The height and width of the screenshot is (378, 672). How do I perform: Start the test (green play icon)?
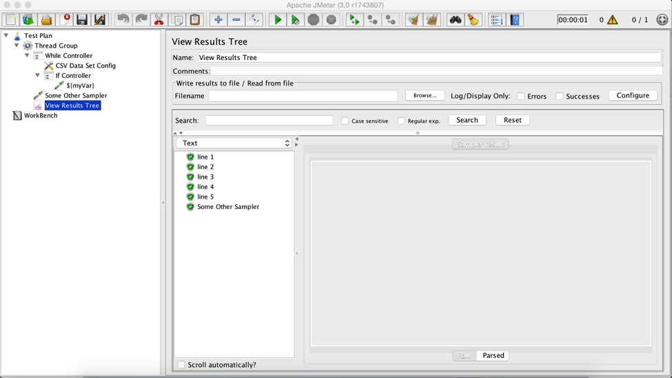click(278, 20)
